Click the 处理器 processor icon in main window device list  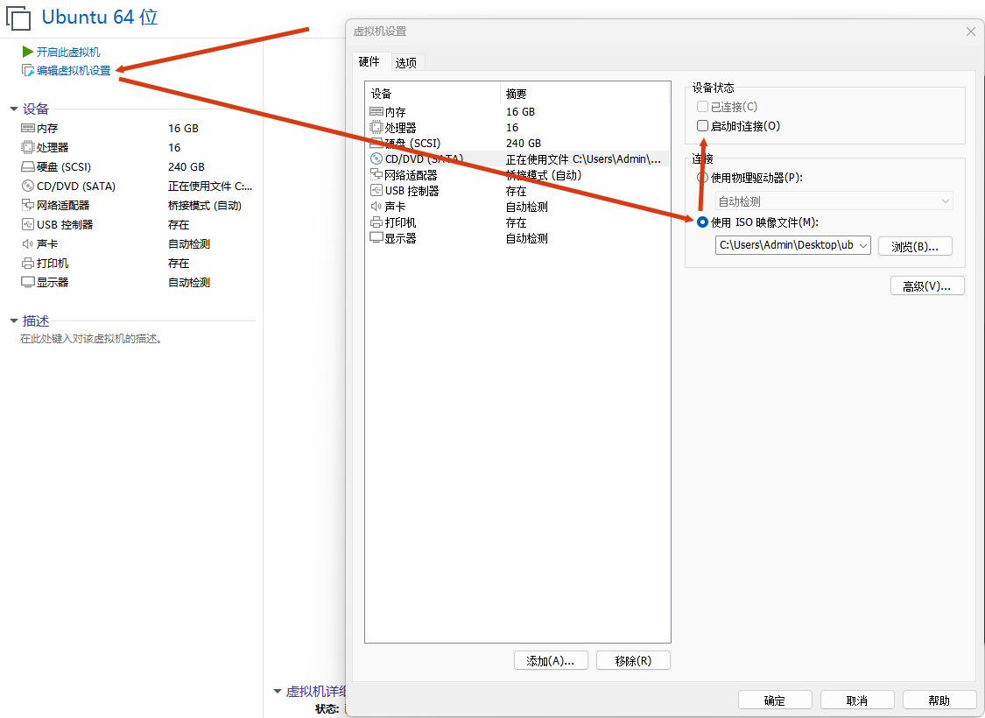(28, 148)
